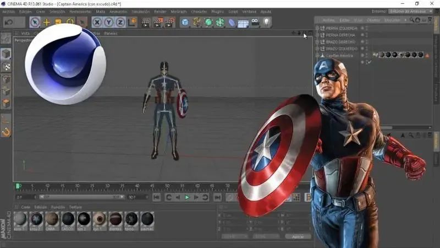This screenshot has height=248, width=440.
Task: Open the Render menu
Action: 160,12
